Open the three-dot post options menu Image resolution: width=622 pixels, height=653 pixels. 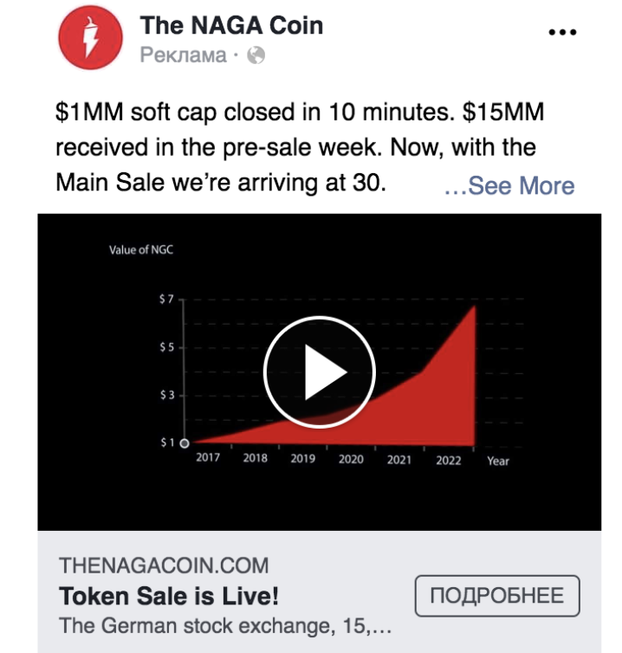(x=562, y=32)
